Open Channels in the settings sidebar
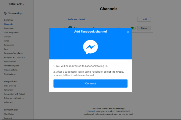 click(8, 24)
